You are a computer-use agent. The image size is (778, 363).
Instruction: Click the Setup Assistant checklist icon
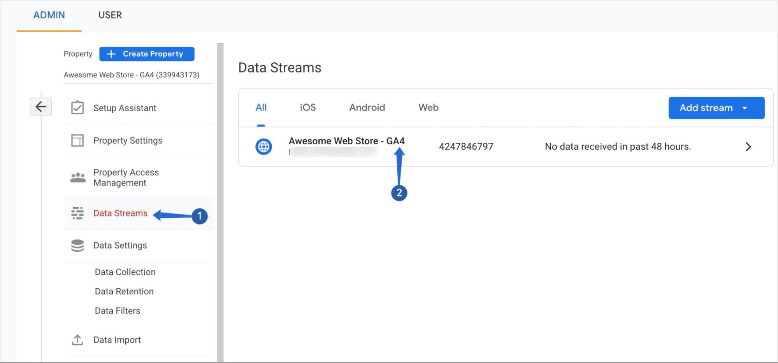77,108
